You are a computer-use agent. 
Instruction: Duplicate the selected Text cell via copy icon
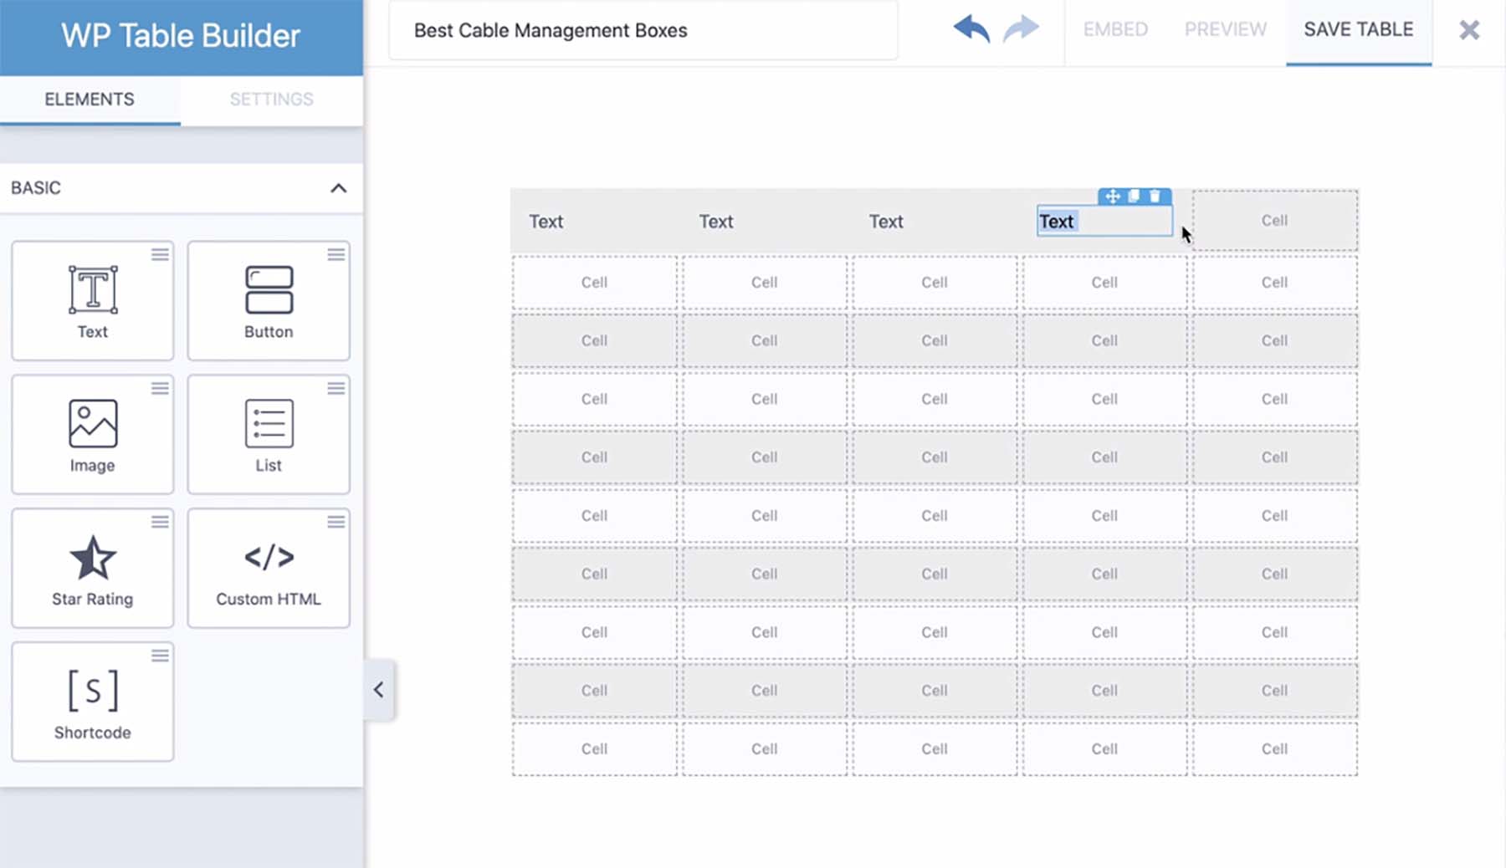1134,198
